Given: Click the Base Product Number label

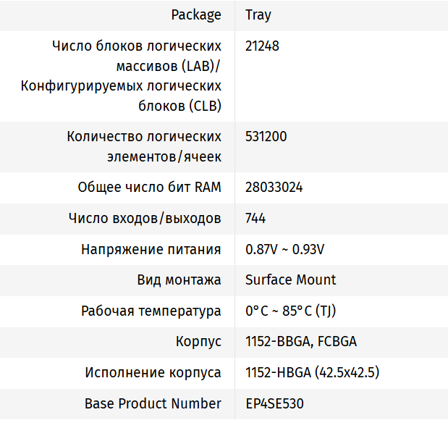Looking at the screenshot, I should [x=153, y=403].
